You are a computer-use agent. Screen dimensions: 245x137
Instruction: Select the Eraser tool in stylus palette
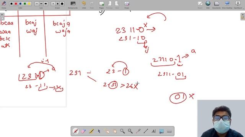pos(83,131)
